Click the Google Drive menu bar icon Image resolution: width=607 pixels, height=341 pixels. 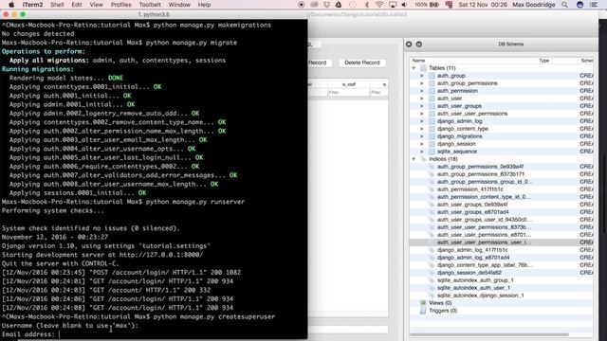pyautogui.click(x=339, y=5)
